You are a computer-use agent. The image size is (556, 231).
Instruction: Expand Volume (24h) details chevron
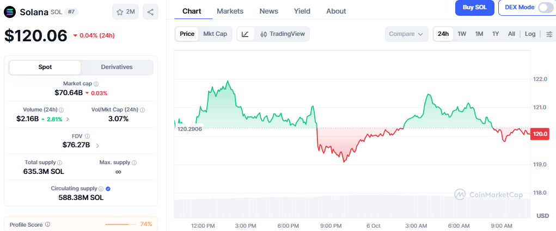68,119
